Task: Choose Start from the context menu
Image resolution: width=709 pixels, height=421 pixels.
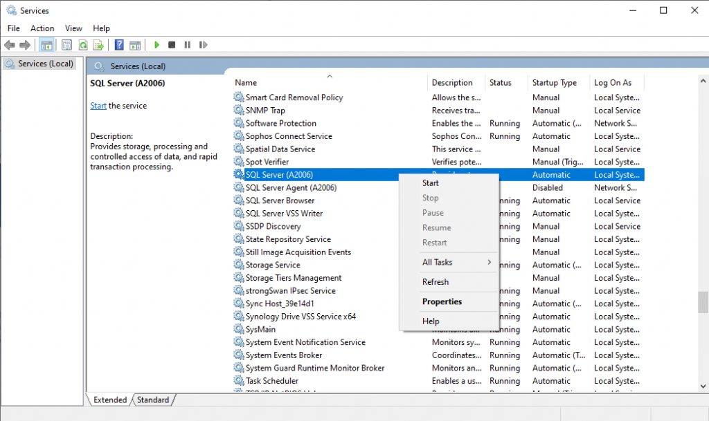Action: coord(431,183)
